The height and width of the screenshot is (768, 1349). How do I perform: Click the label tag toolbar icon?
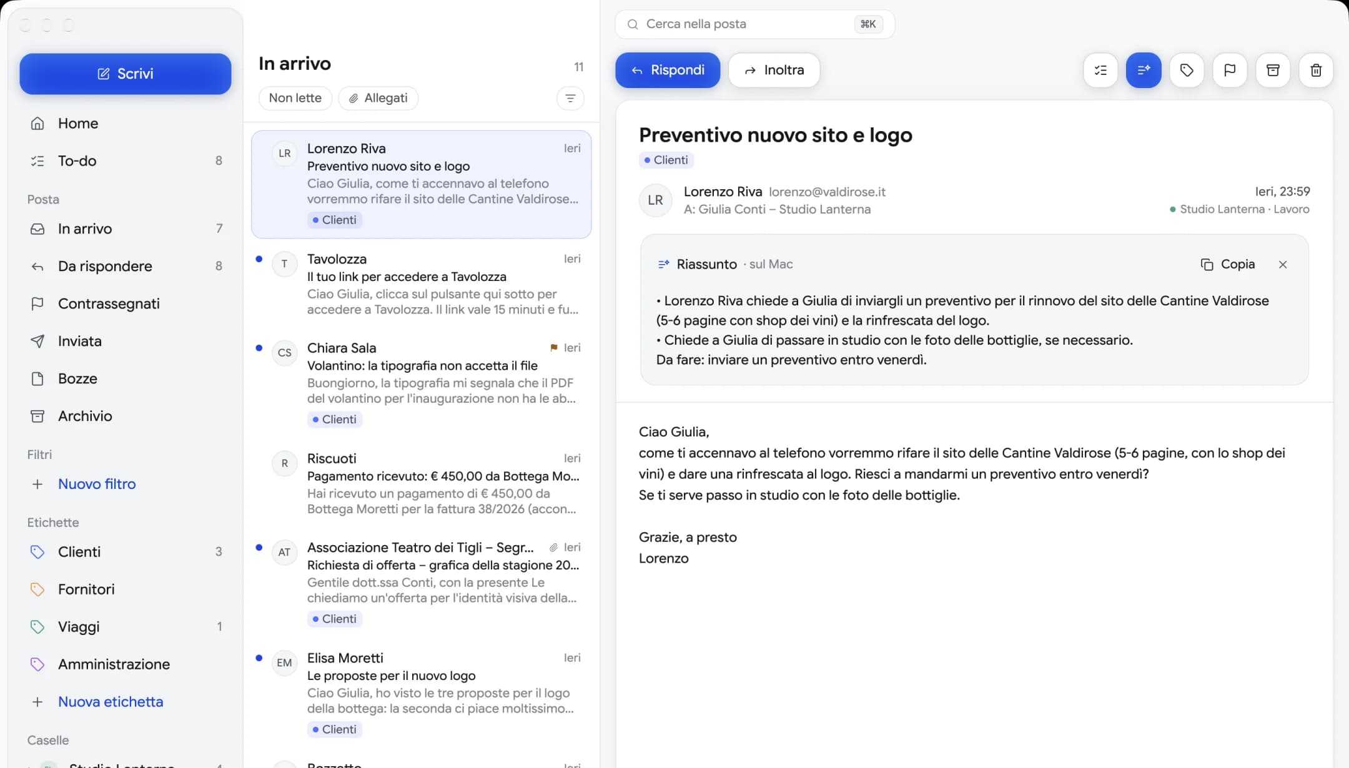coord(1187,71)
